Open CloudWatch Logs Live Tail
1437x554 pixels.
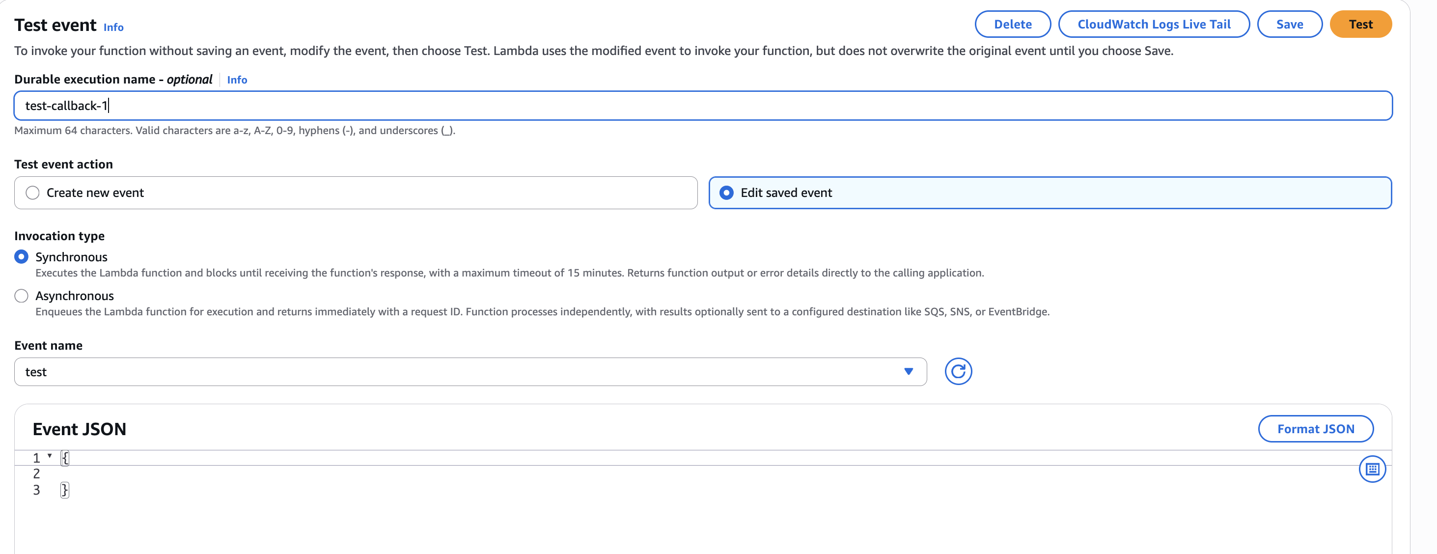1154,25
